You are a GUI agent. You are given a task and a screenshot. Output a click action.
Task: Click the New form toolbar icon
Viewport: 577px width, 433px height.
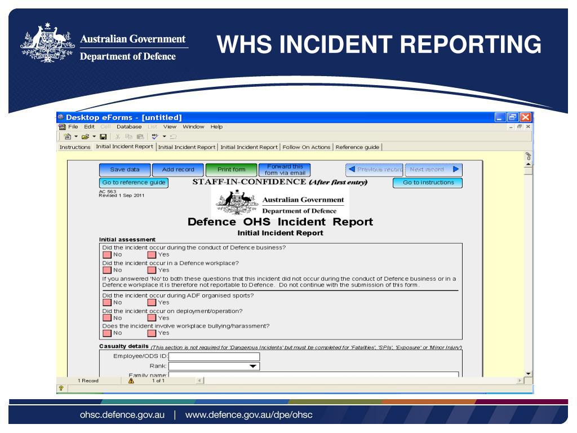click(x=68, y=136)
